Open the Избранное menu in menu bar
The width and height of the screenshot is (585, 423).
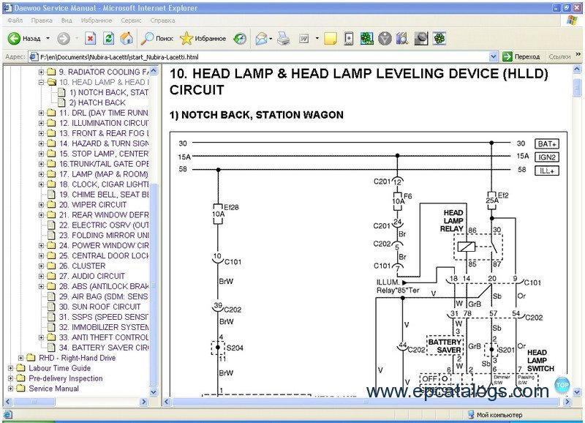97,20
